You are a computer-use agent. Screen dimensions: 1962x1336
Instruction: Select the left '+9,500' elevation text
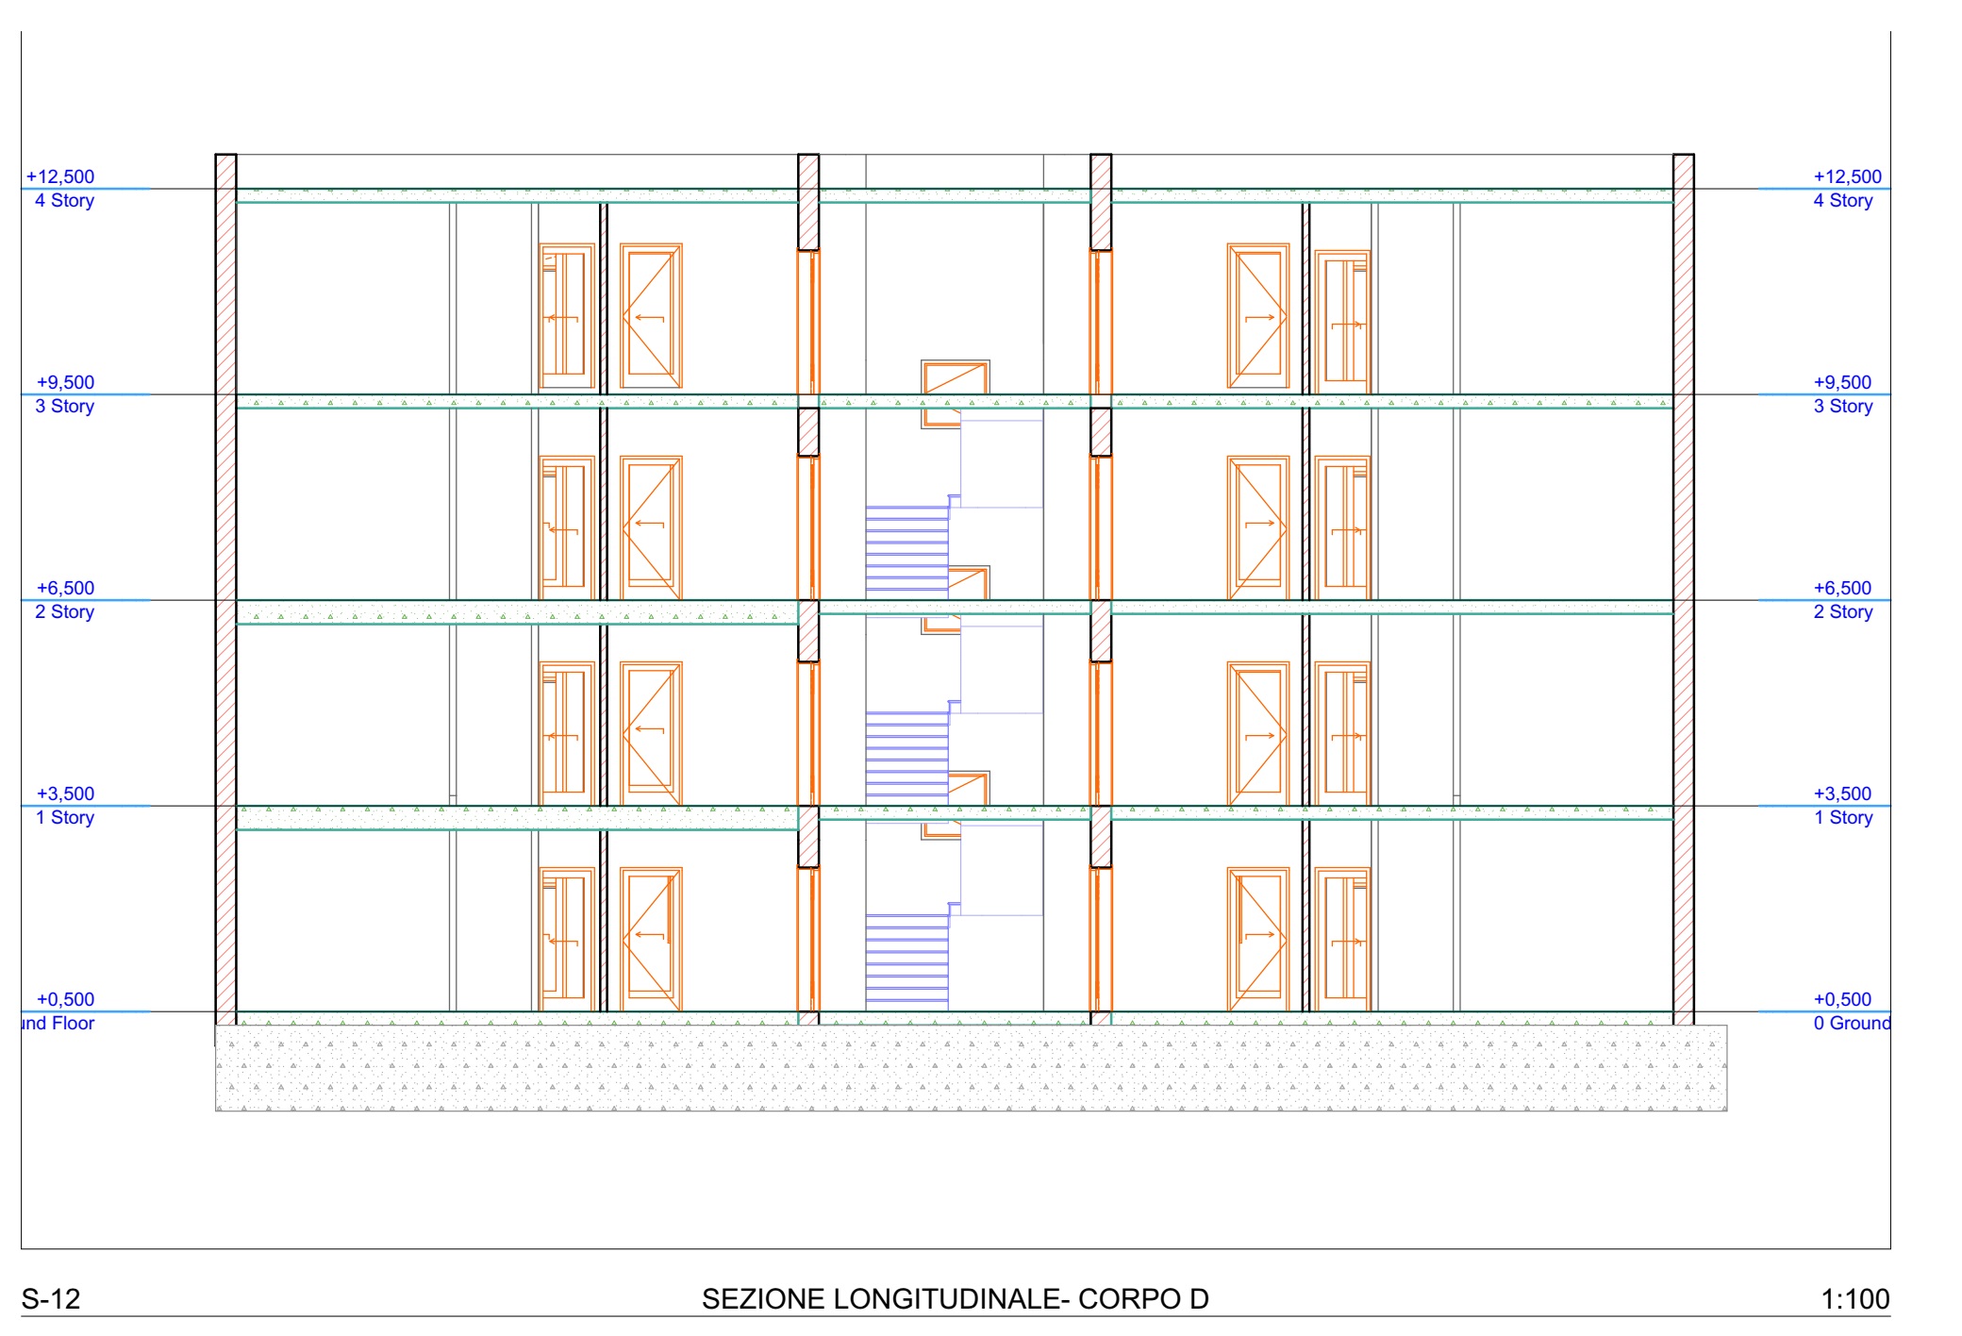pos(65,382)
